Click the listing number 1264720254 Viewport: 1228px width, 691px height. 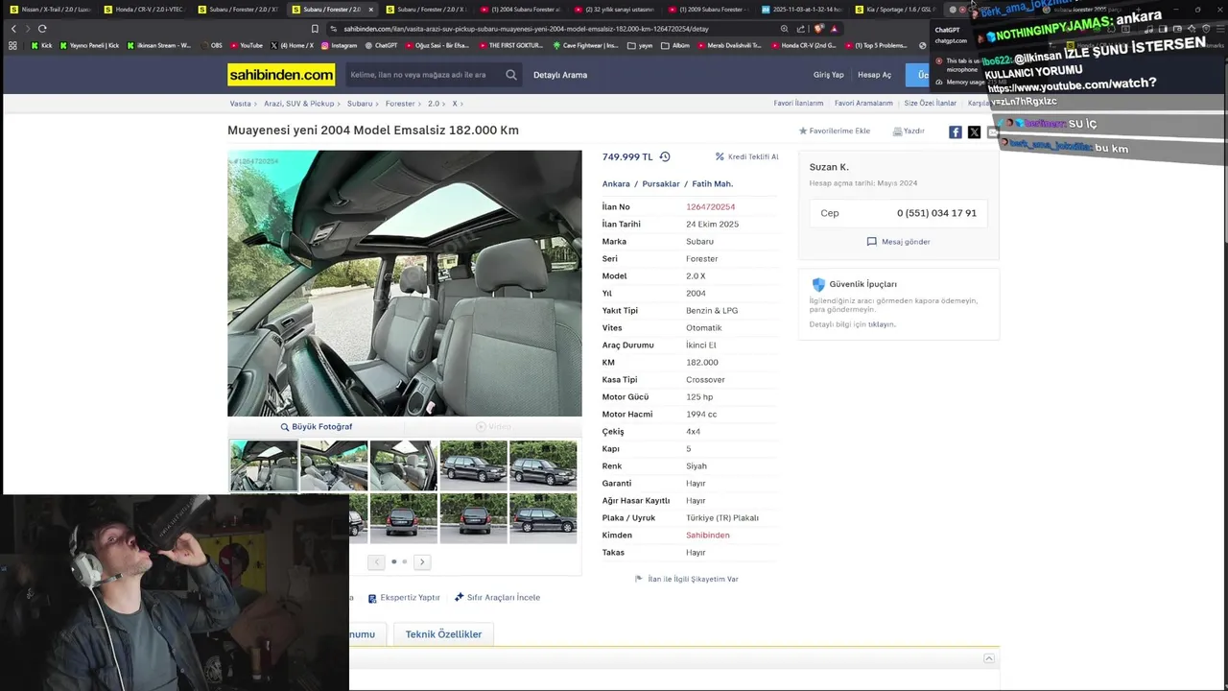tap(711, 207)
